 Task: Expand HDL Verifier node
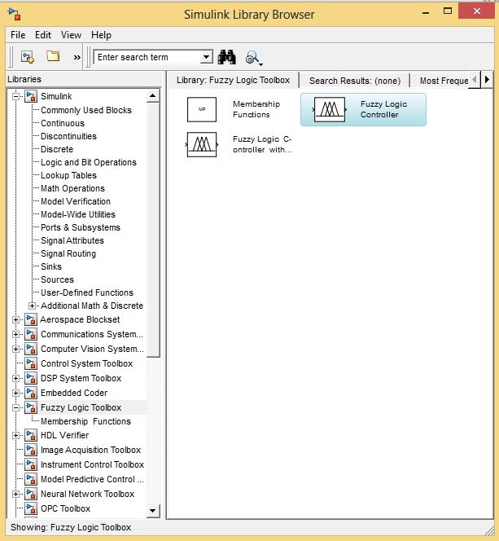[x=15, y=435]
